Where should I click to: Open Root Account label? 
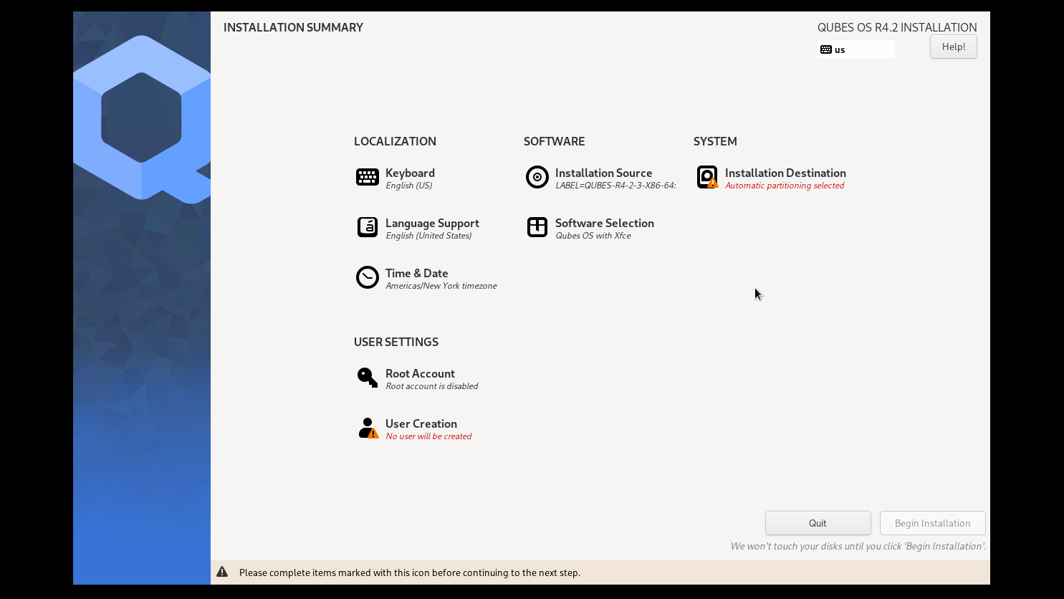point(420,373)
